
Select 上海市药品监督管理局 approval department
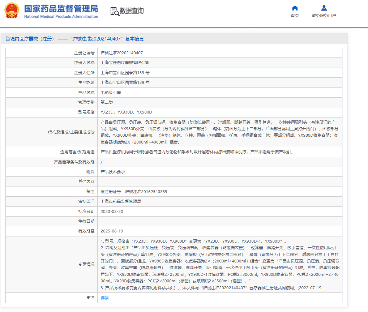pyautogui.click(x=121, y=201)
